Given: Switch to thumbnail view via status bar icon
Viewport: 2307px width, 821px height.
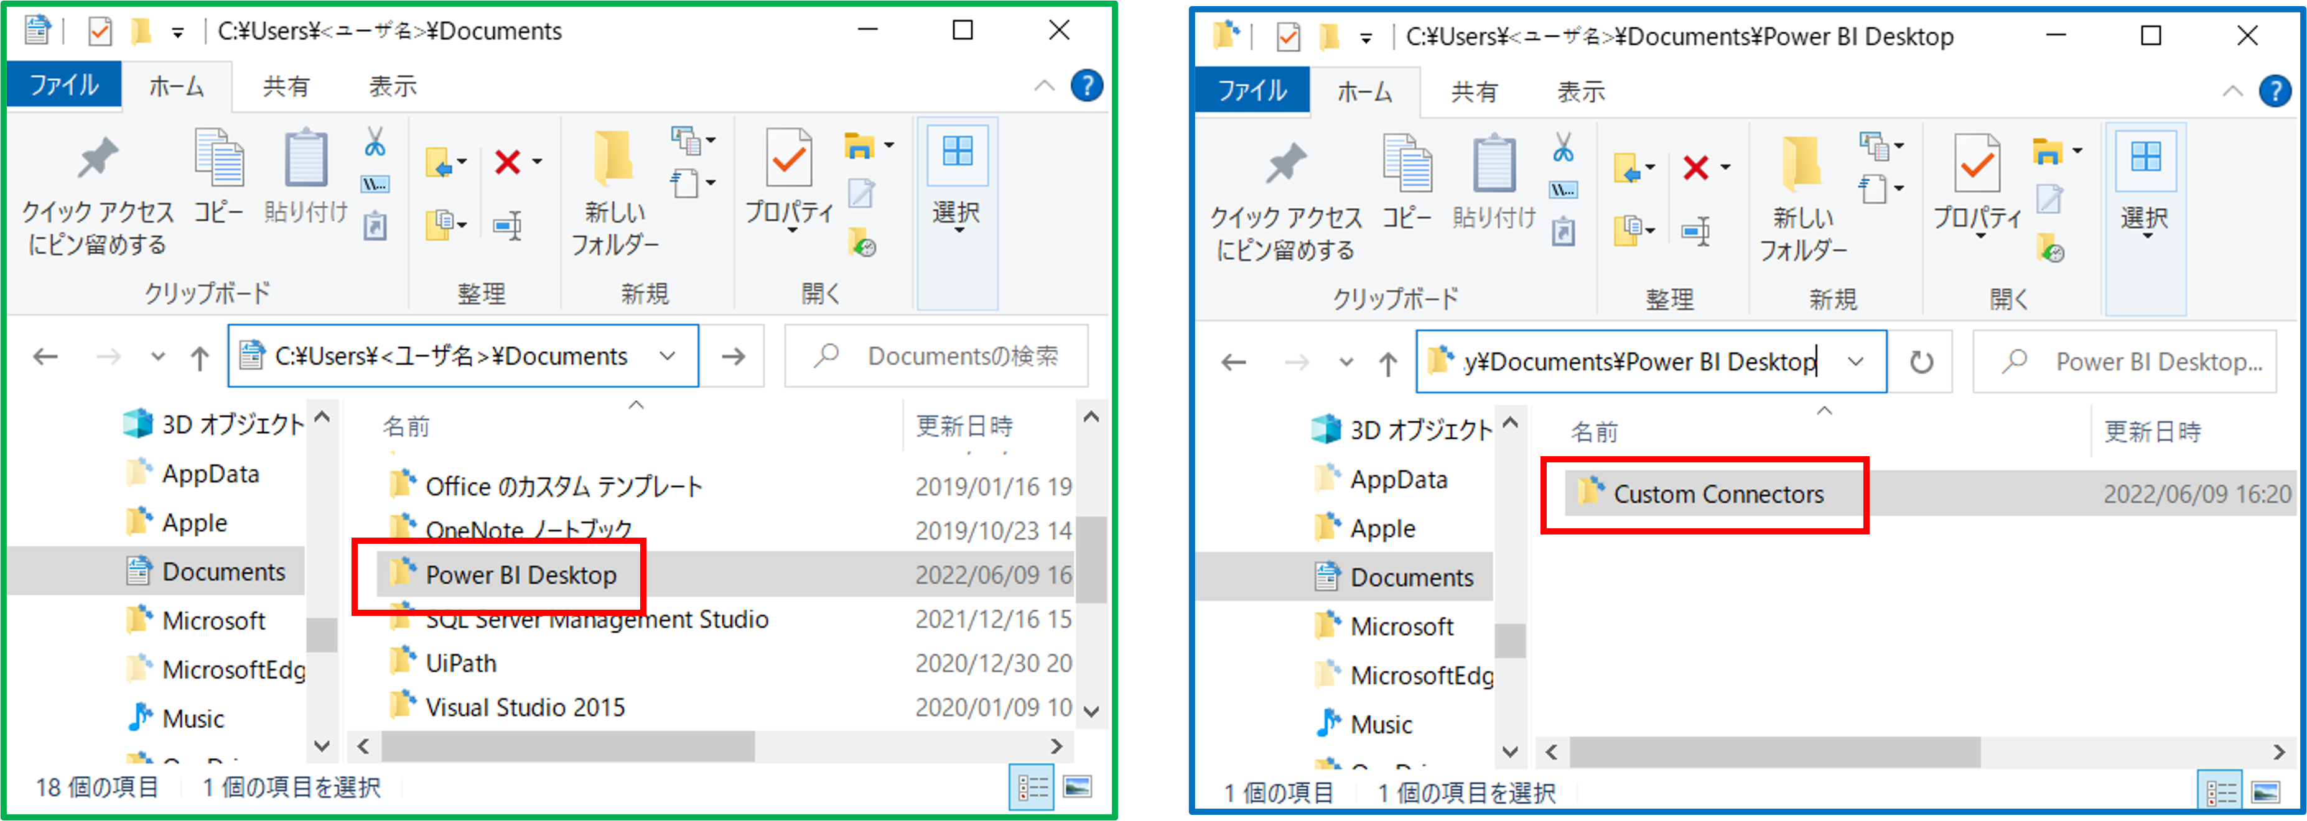Looking at the screenshot, I should pos(1078,788).
